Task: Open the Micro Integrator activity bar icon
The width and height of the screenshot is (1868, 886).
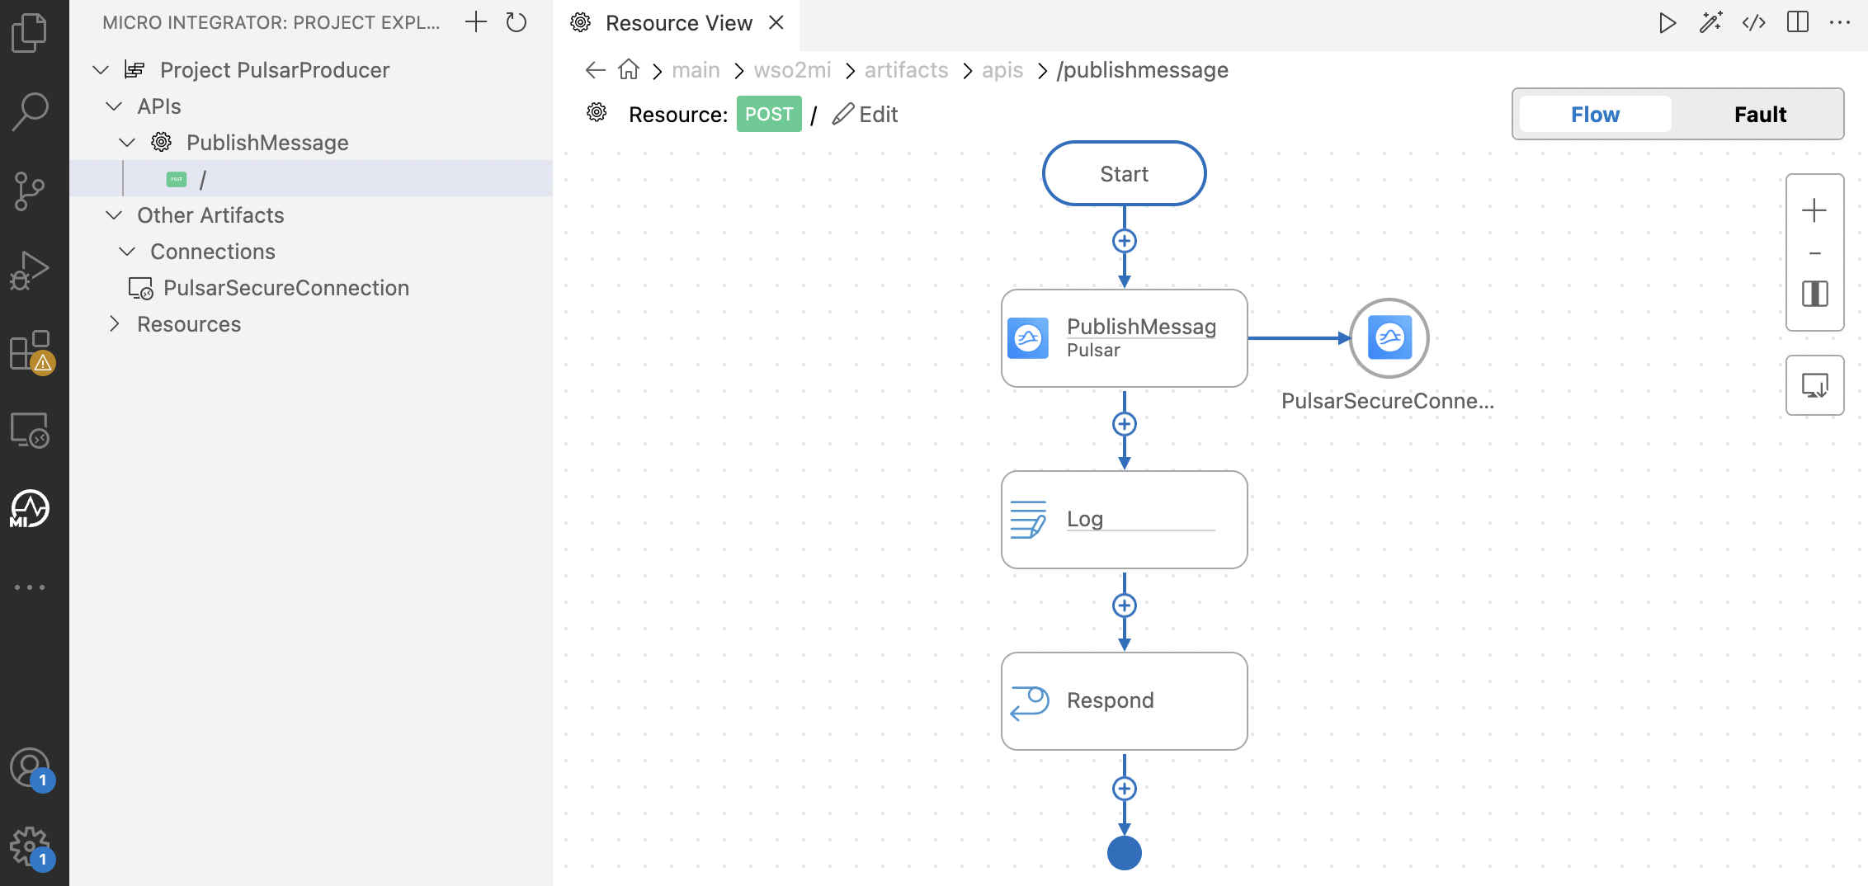Action: [30, 509]
